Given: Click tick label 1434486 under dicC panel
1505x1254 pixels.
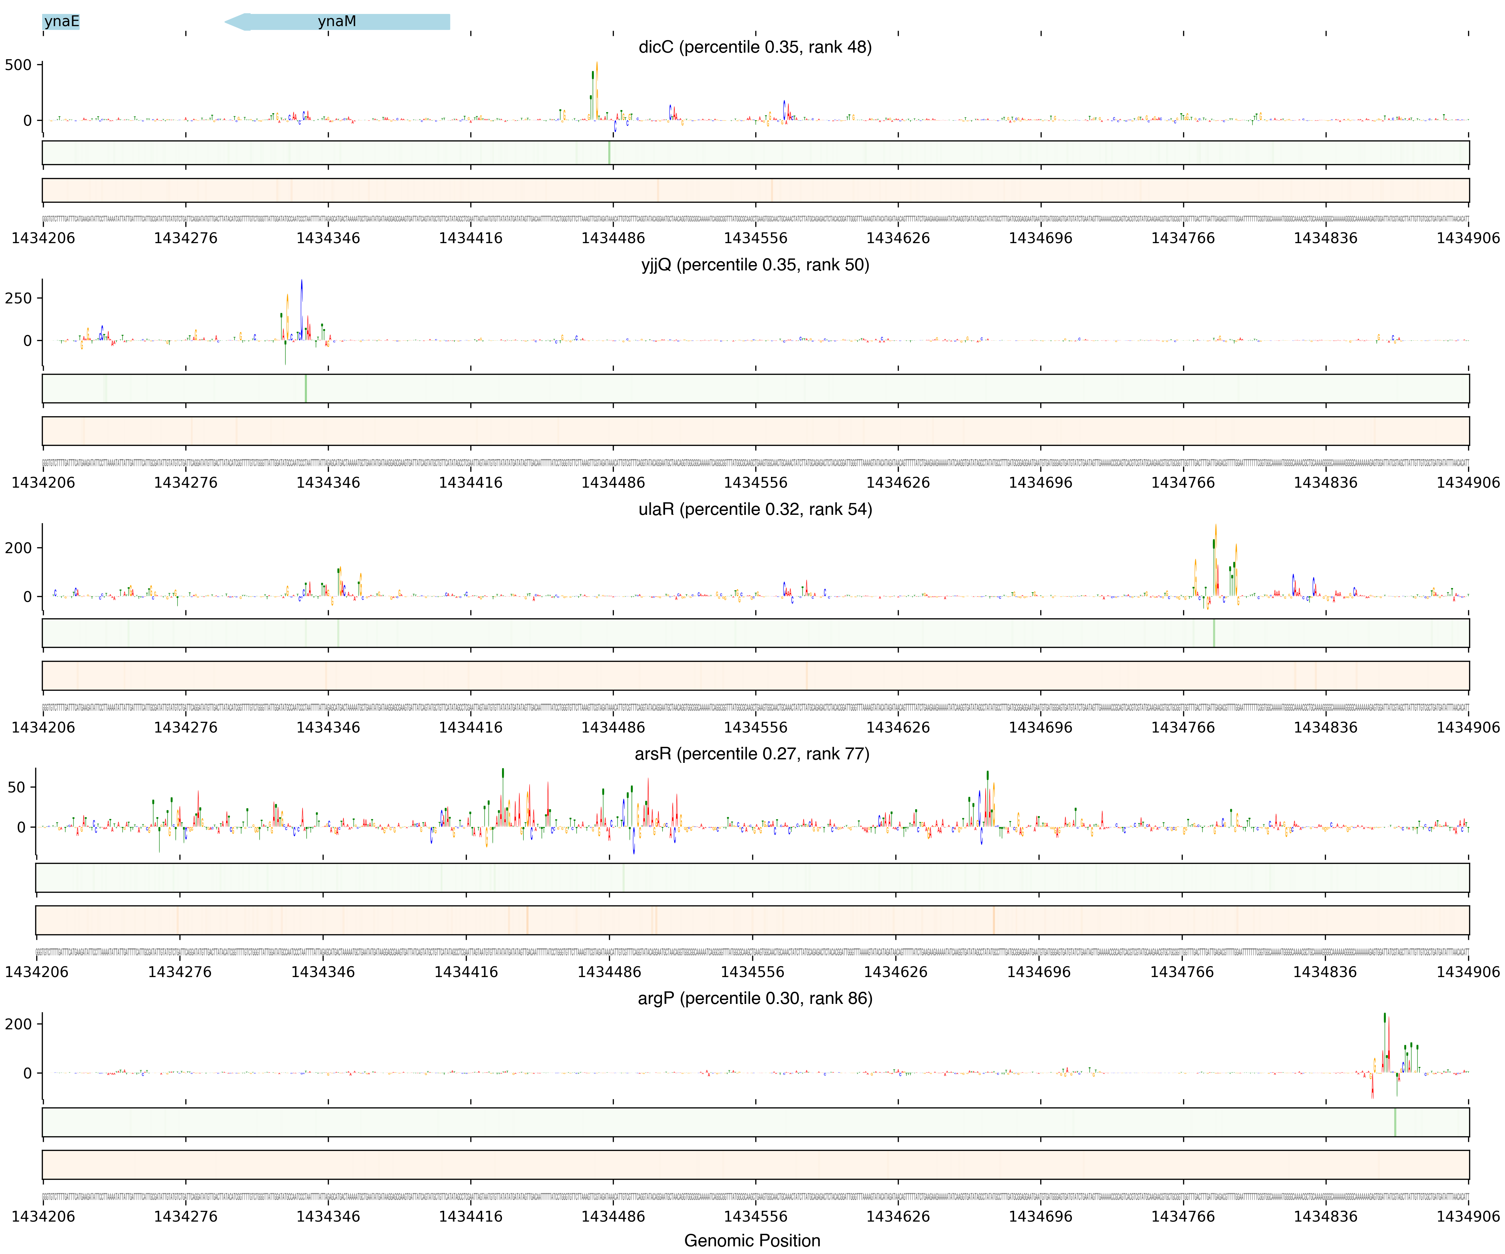Looking at the screenshot, I should pos(613,238).
